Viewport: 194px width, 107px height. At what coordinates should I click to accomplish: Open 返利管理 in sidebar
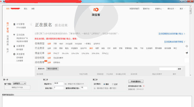pos(20,58)
